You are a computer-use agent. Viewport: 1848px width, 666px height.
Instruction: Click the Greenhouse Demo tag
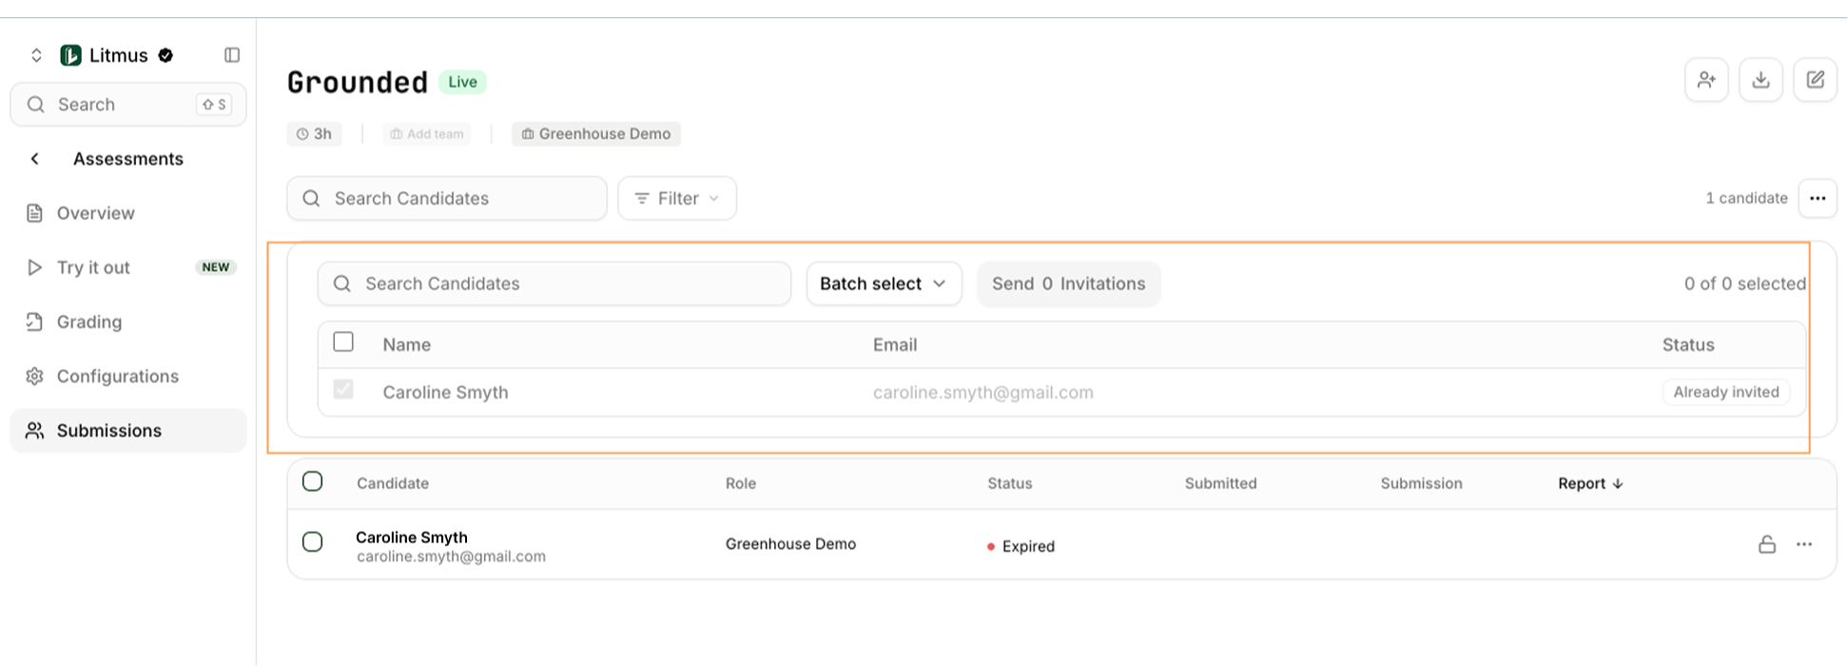[x=596, y=134]
